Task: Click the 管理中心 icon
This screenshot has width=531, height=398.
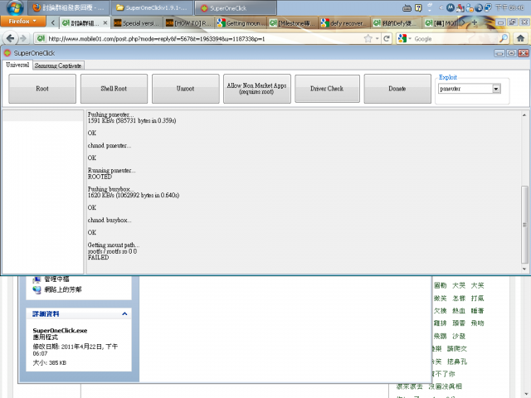Action: pos(37,279)
